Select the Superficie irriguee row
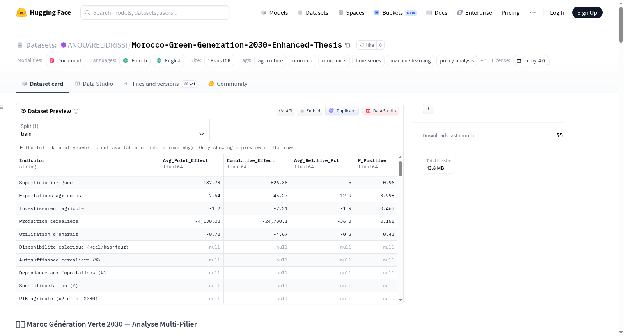This screenshot has height=336, width=624. click(207, 183)
